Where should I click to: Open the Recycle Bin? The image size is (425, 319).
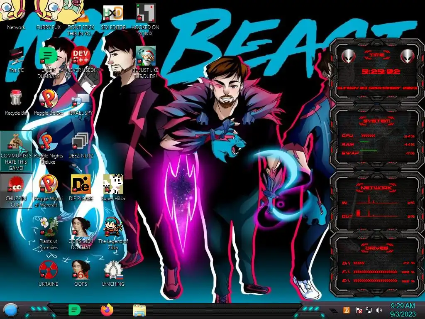16,103
